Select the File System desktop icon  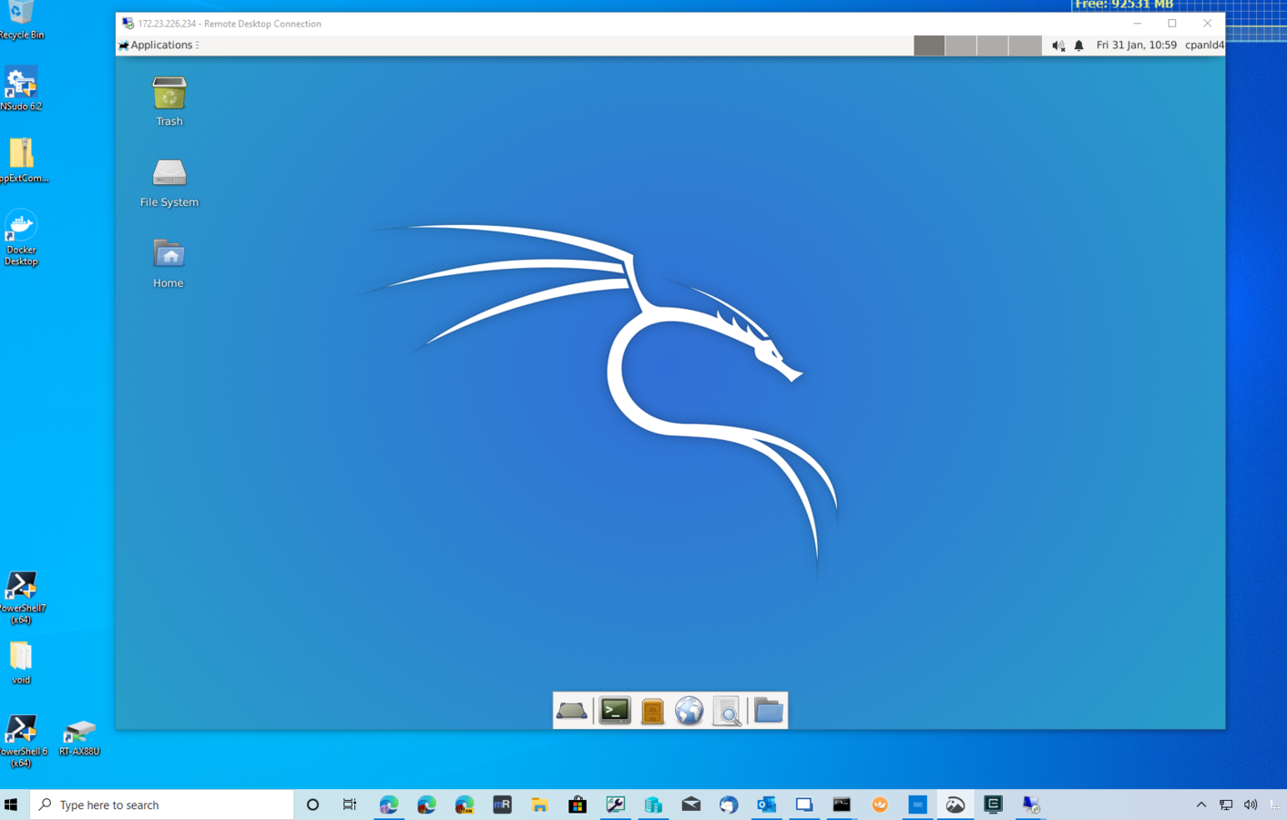[169, 181]
